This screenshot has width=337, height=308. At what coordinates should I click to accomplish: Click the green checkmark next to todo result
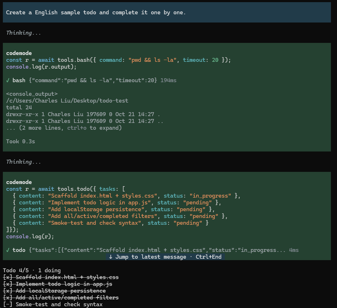(x=8, y=250)
